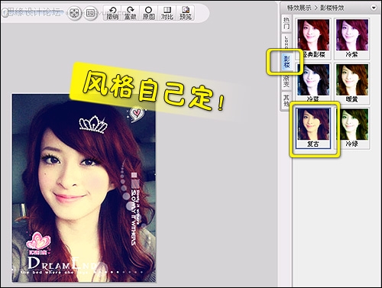Screen dimensions: 382x288
Task: Apply the 冷蓝 effect thumbnail
Action: [313, 83]
